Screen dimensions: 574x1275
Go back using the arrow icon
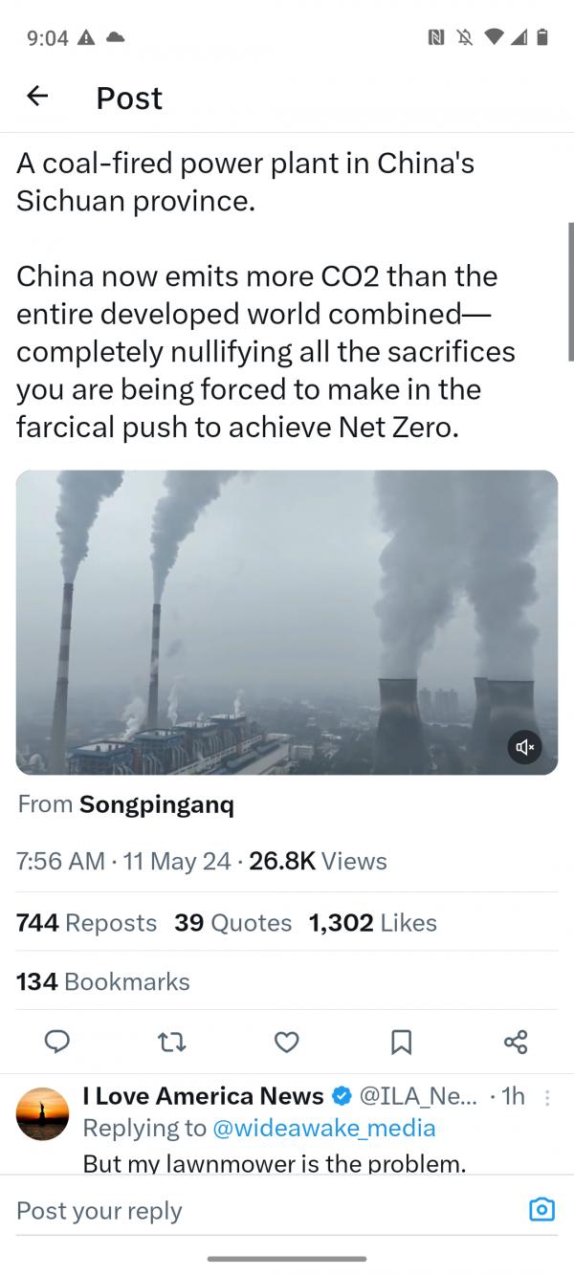click(36, 97)
